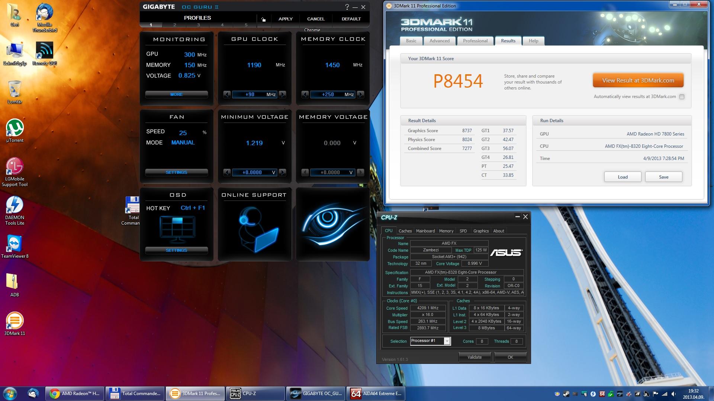714x401 pixels.
Task: Open the ADB folder icon
Action: 15,285
